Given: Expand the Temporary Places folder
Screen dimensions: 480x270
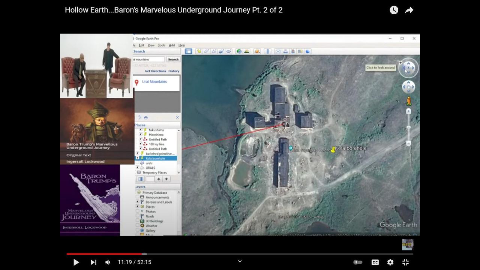Looking at the screenshot, I should coord(138,173).
